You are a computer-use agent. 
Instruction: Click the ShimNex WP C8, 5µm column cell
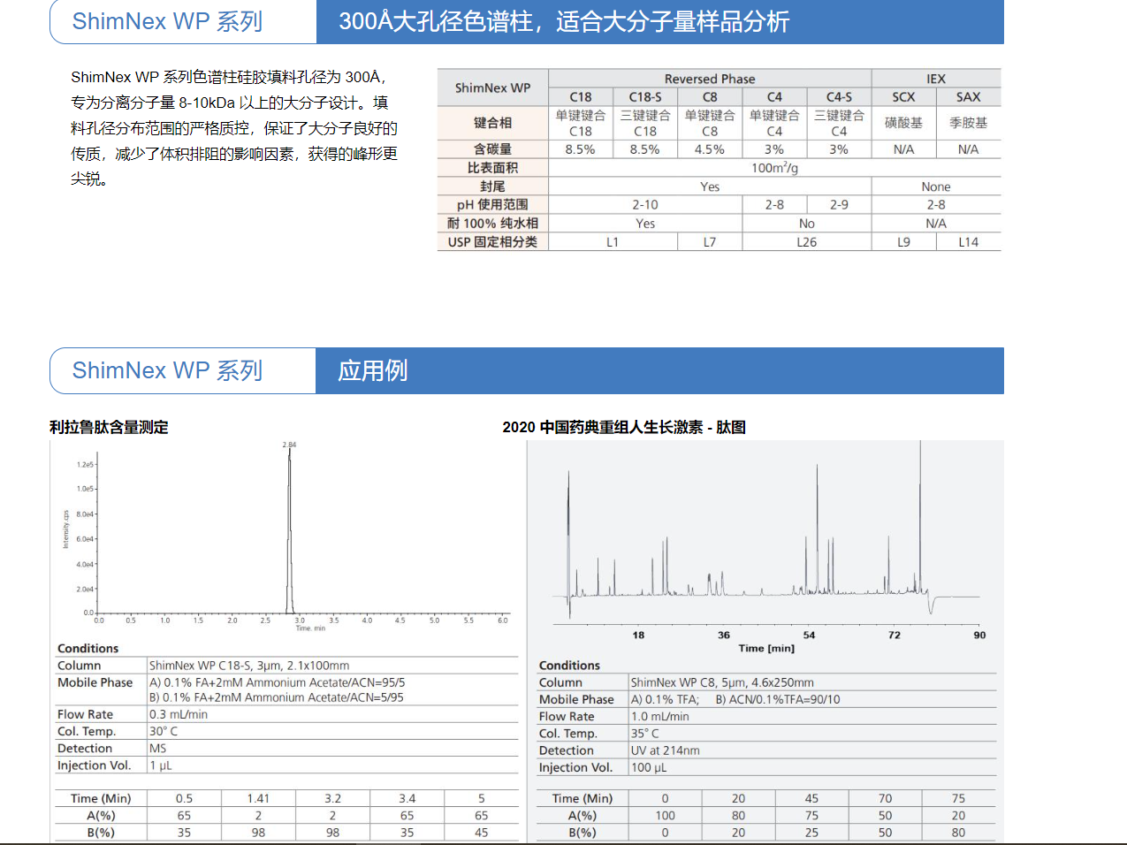click(721, 682)
